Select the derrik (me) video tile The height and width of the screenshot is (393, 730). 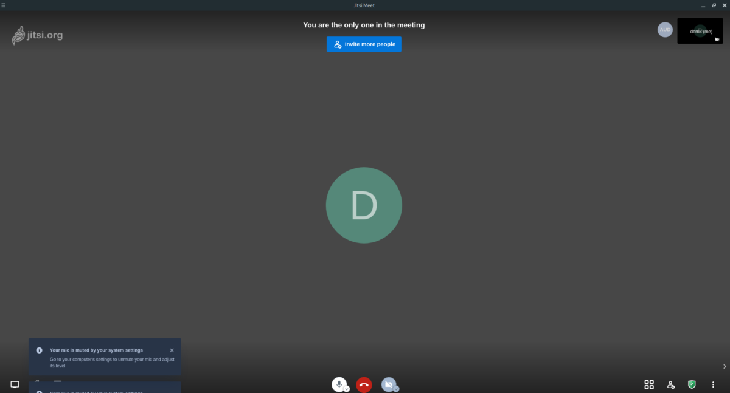700,31
